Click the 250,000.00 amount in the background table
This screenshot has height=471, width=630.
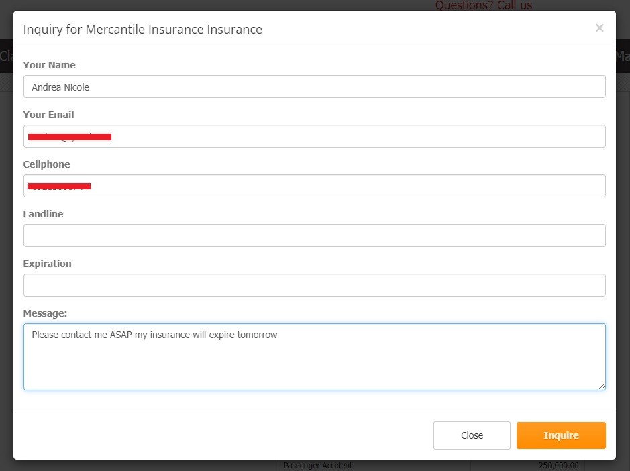tap(558, 466)
